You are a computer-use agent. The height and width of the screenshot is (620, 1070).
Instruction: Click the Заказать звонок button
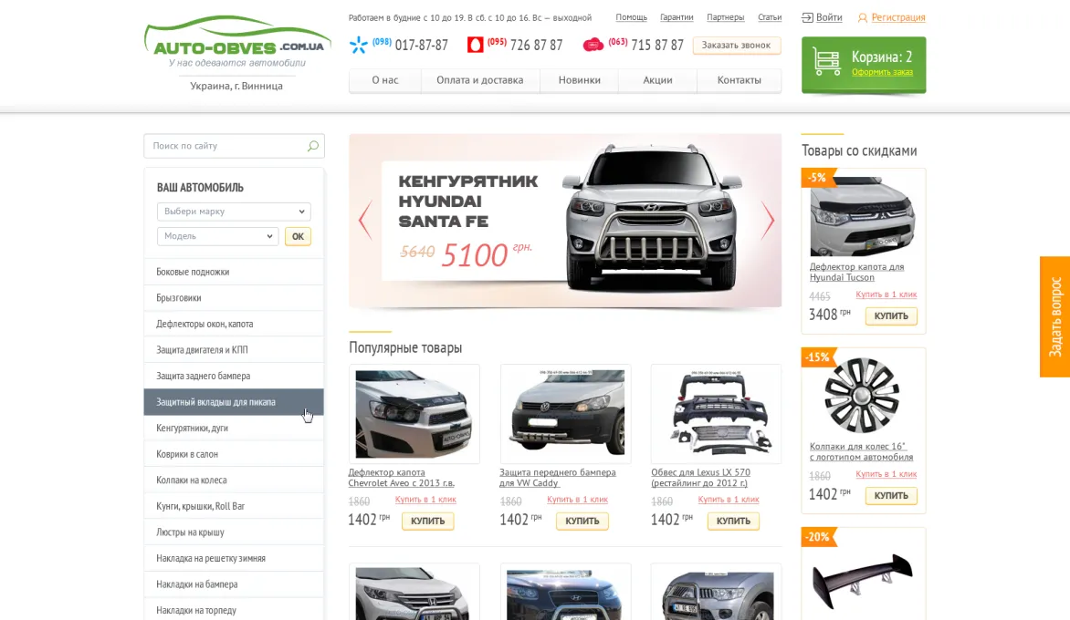tap(736, 45)
